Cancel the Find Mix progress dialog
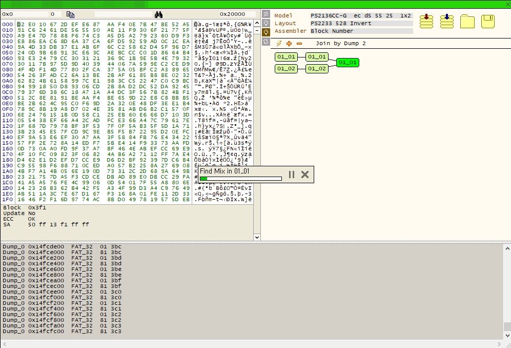Screen dimensions: 511x348 click(x=305, y=175)
